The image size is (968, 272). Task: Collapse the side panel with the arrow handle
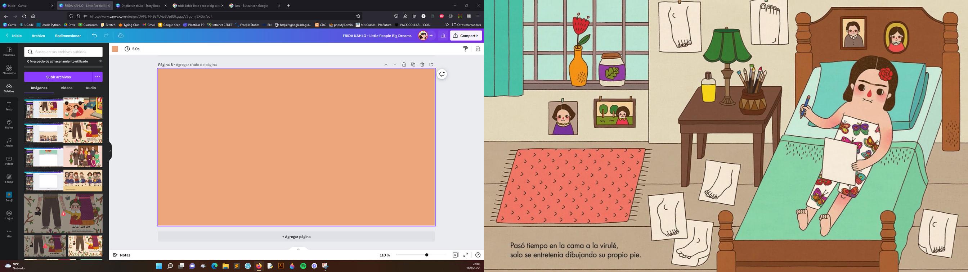point(110,151)
